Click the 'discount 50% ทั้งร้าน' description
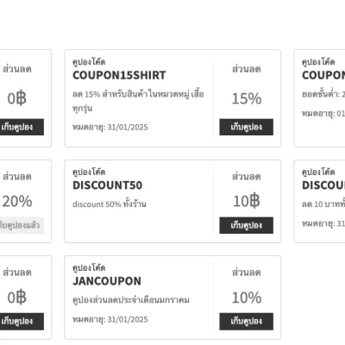The width and height of the screenshot is (345, 345). click(110, 204)
